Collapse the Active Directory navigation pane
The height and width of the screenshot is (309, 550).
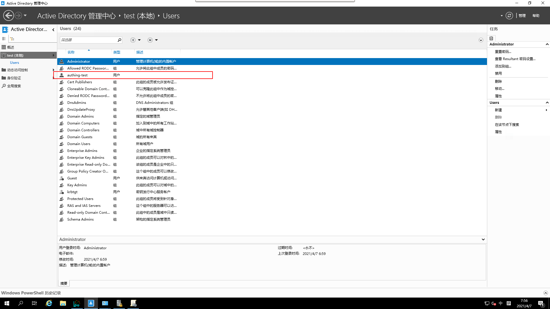pos(53,29)
